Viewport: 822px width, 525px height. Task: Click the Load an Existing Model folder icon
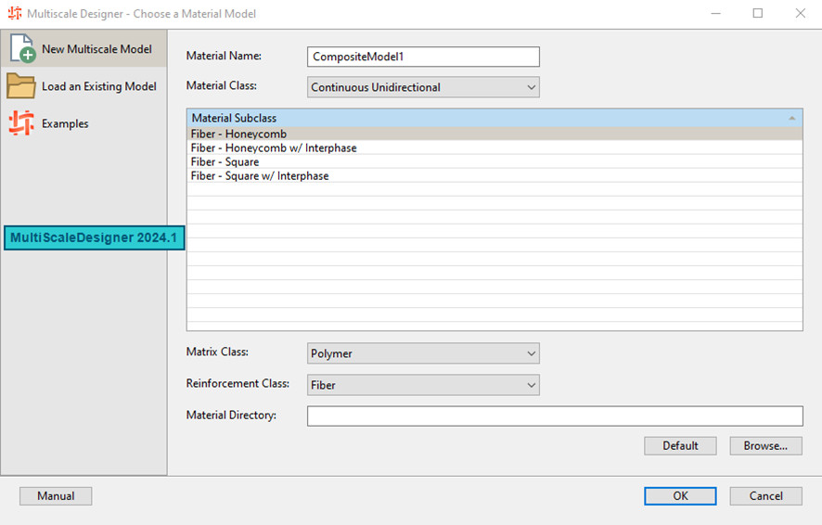21,86
